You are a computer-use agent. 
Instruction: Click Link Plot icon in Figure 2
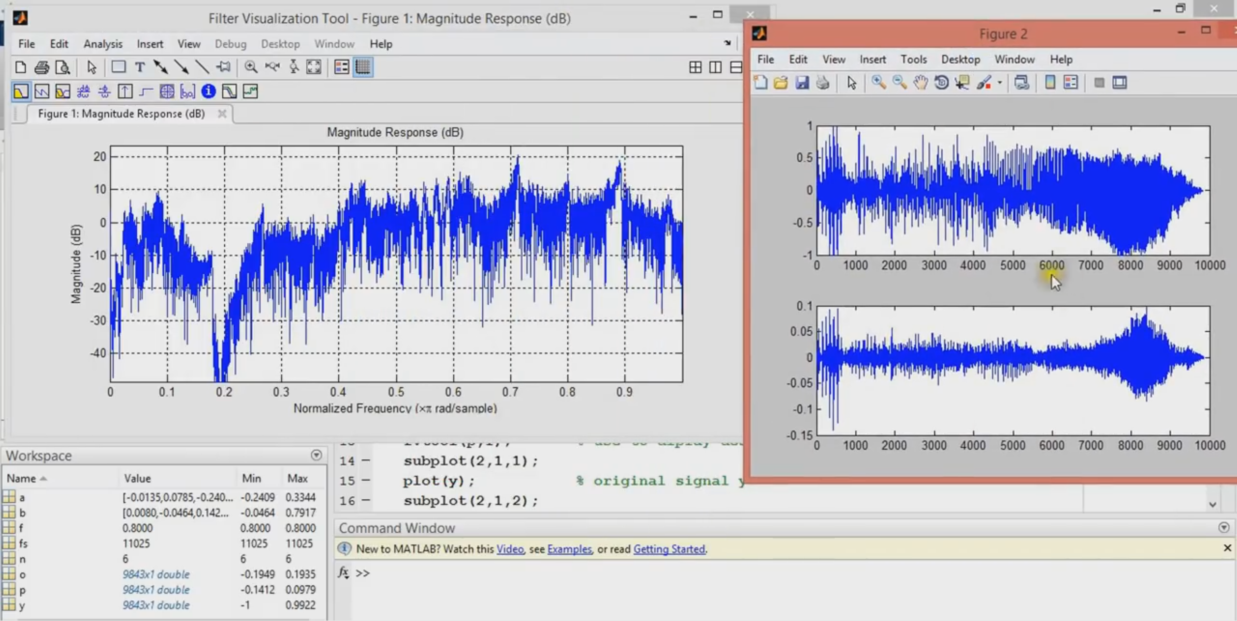(1021, 83)
